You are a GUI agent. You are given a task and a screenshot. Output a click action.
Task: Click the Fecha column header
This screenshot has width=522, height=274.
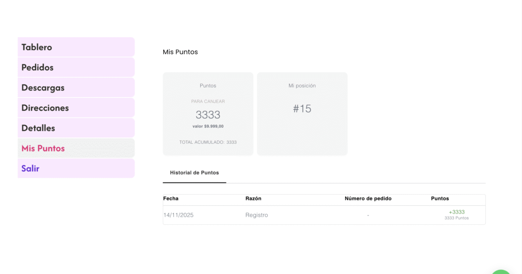171,198
